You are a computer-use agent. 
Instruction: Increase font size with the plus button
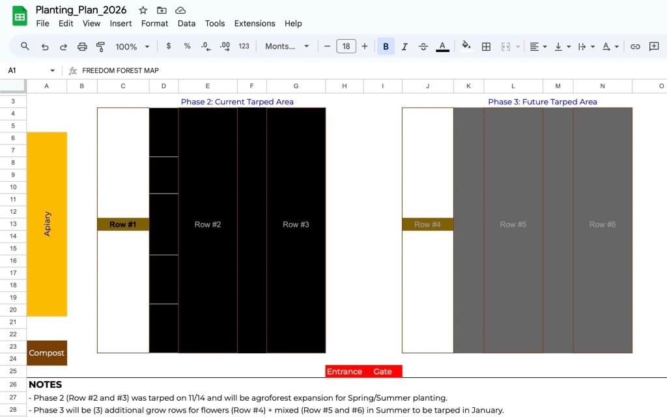(x=365, y=46)
